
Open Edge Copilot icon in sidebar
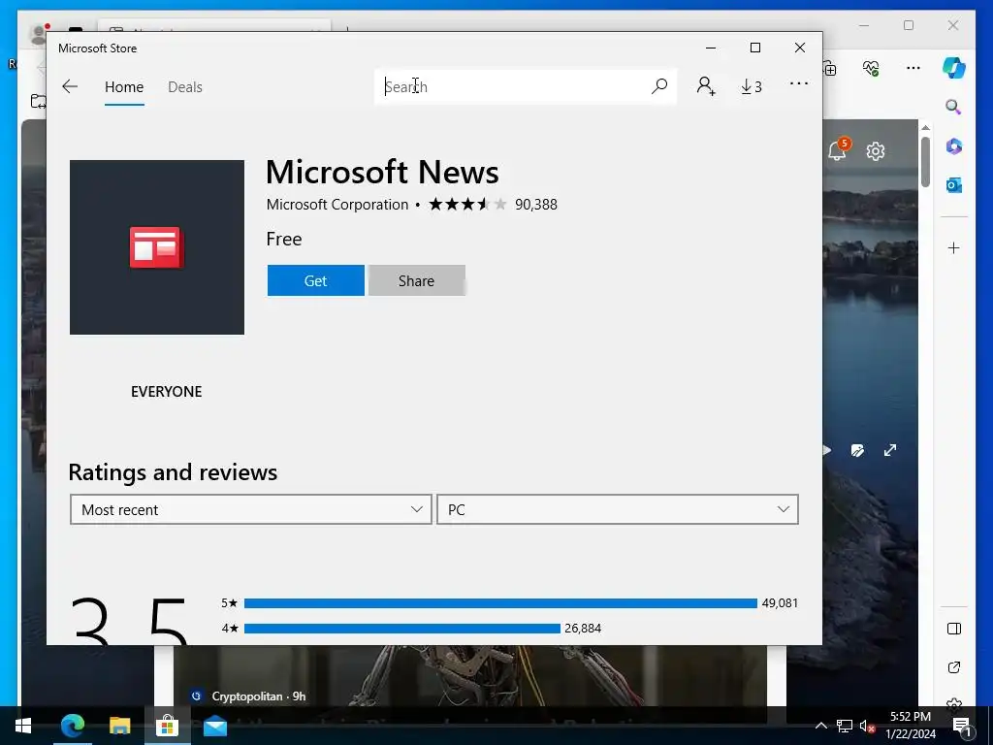click(954, 67)
